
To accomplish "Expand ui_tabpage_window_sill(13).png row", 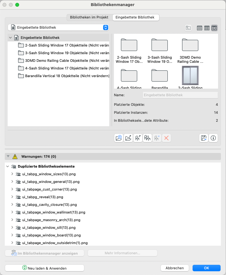I will (x=12, y=227).
